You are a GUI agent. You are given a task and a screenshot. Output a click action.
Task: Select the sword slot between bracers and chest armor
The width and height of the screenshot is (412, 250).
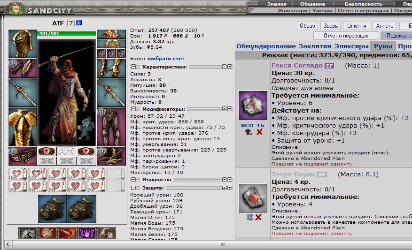23,93
